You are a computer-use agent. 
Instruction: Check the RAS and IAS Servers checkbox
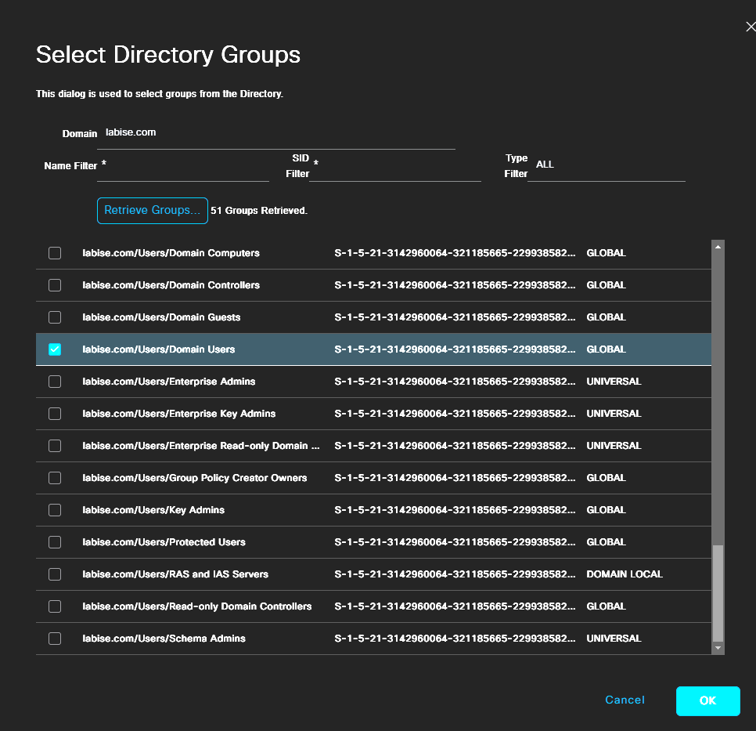[x=54, y=574]
